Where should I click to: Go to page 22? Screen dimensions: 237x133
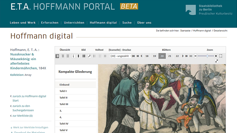click(x=177, y=56)
